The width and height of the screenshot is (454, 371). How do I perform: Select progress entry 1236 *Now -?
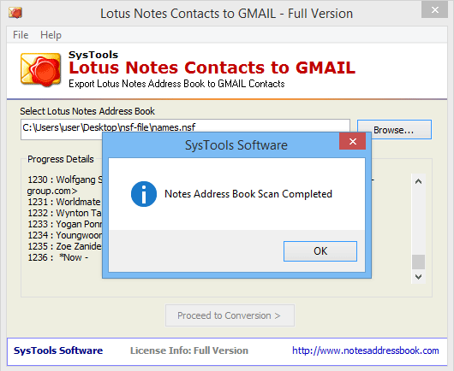tap(58, 257)
